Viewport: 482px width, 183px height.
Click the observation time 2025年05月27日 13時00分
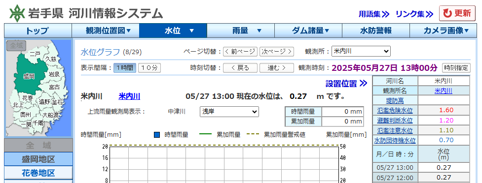coord(384,67)
